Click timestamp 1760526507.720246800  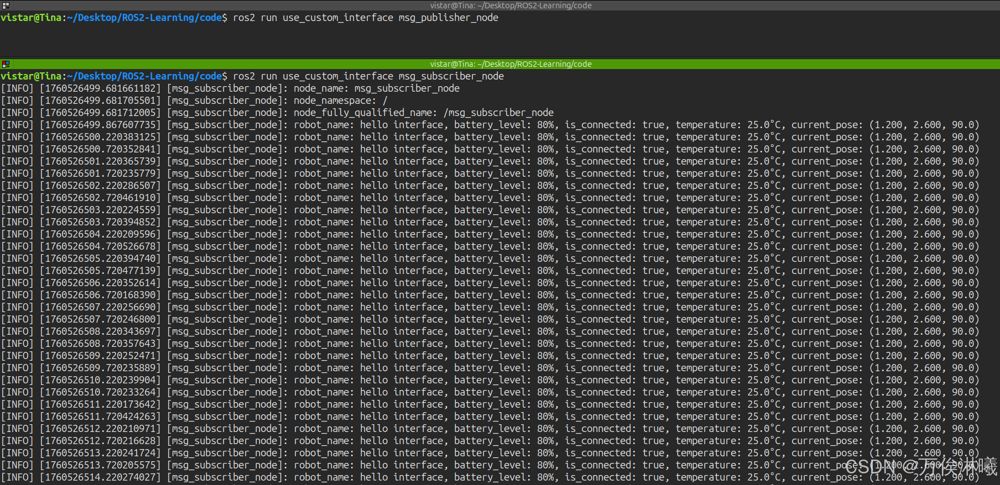(100, 319)
